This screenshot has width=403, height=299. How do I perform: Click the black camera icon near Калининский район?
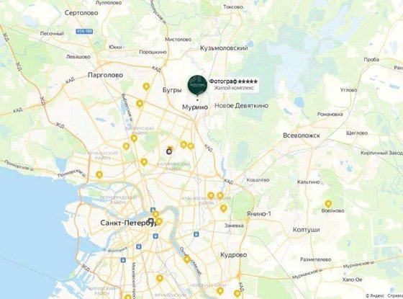tap(169, 151)
